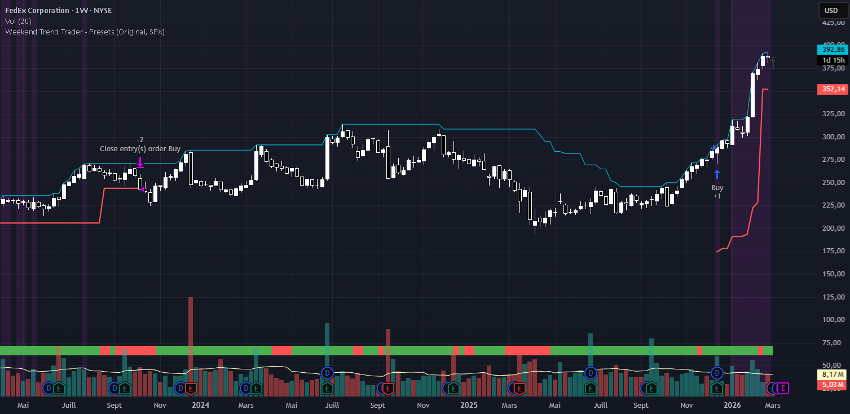
Task: Click the blue Buy arrow marker
Action: pyautogui.click(x=717, y=174)
